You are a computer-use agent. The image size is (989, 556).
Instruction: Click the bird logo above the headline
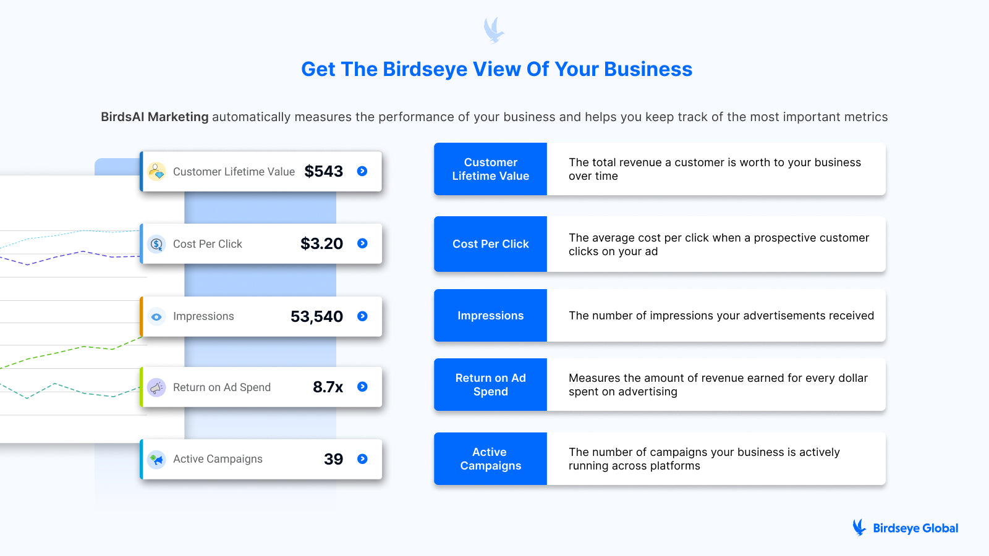tap(494, 30)
